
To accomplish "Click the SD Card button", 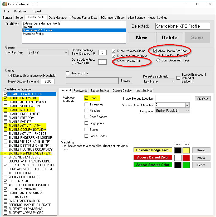I will pos(203,99).
